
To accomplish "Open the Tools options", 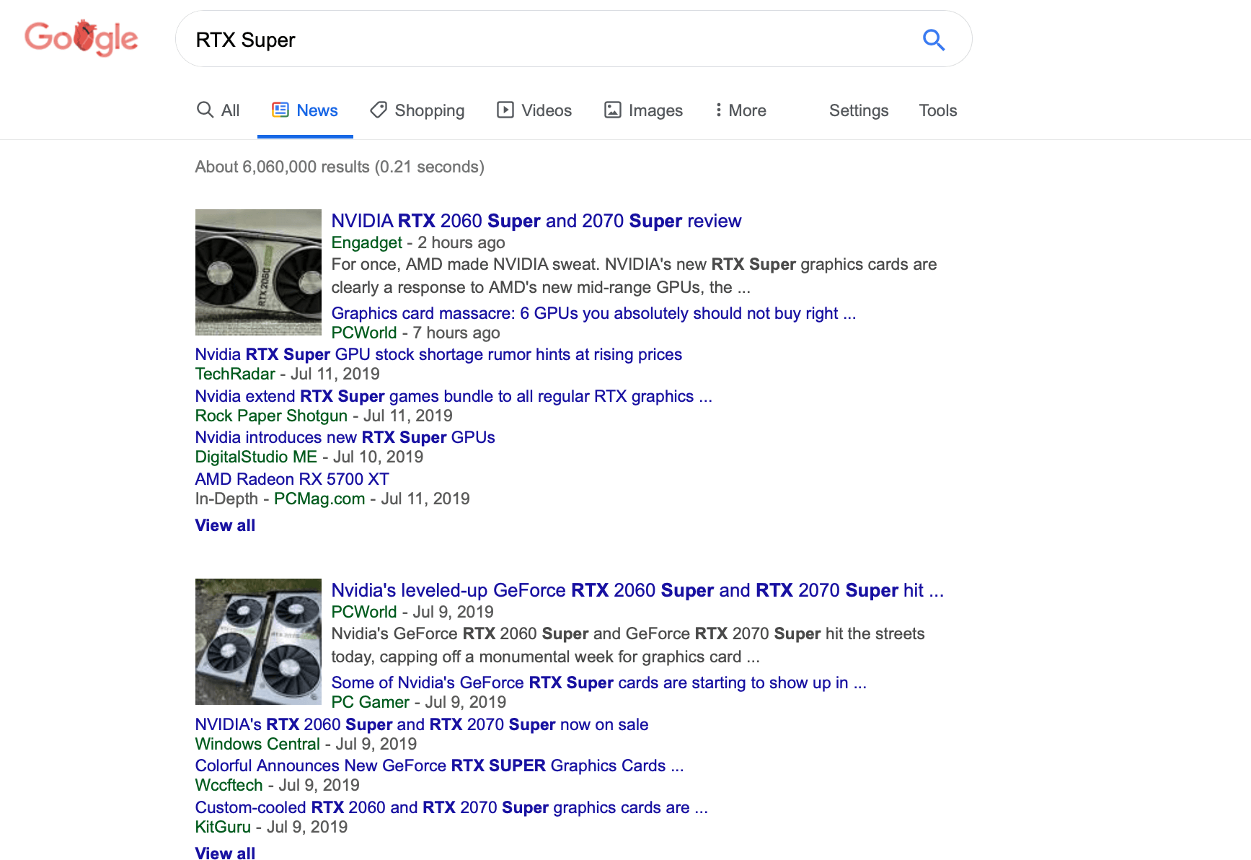I will 937,110.
